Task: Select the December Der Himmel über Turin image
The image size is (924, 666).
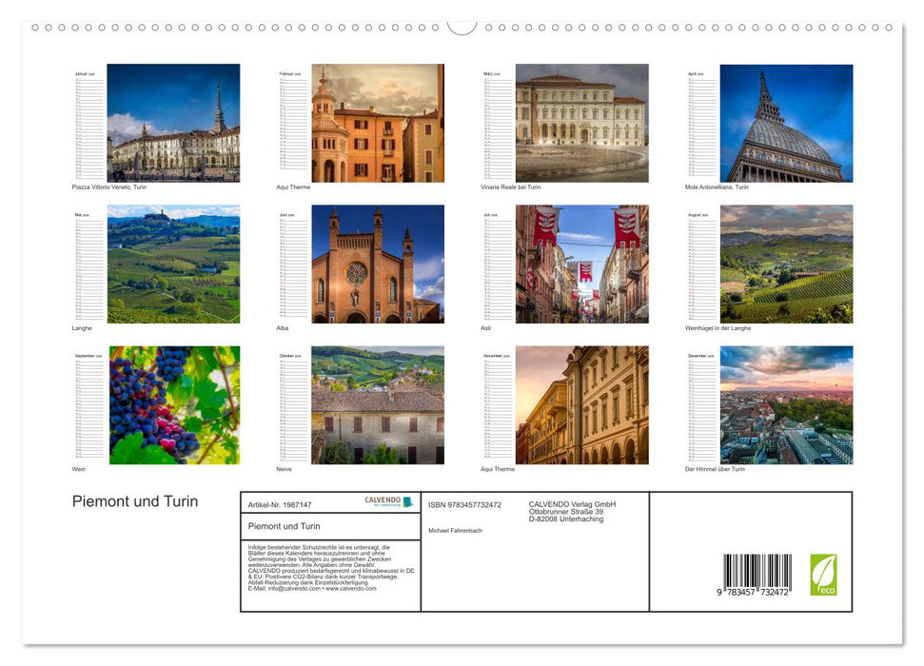Action: [x=786, y=406]
